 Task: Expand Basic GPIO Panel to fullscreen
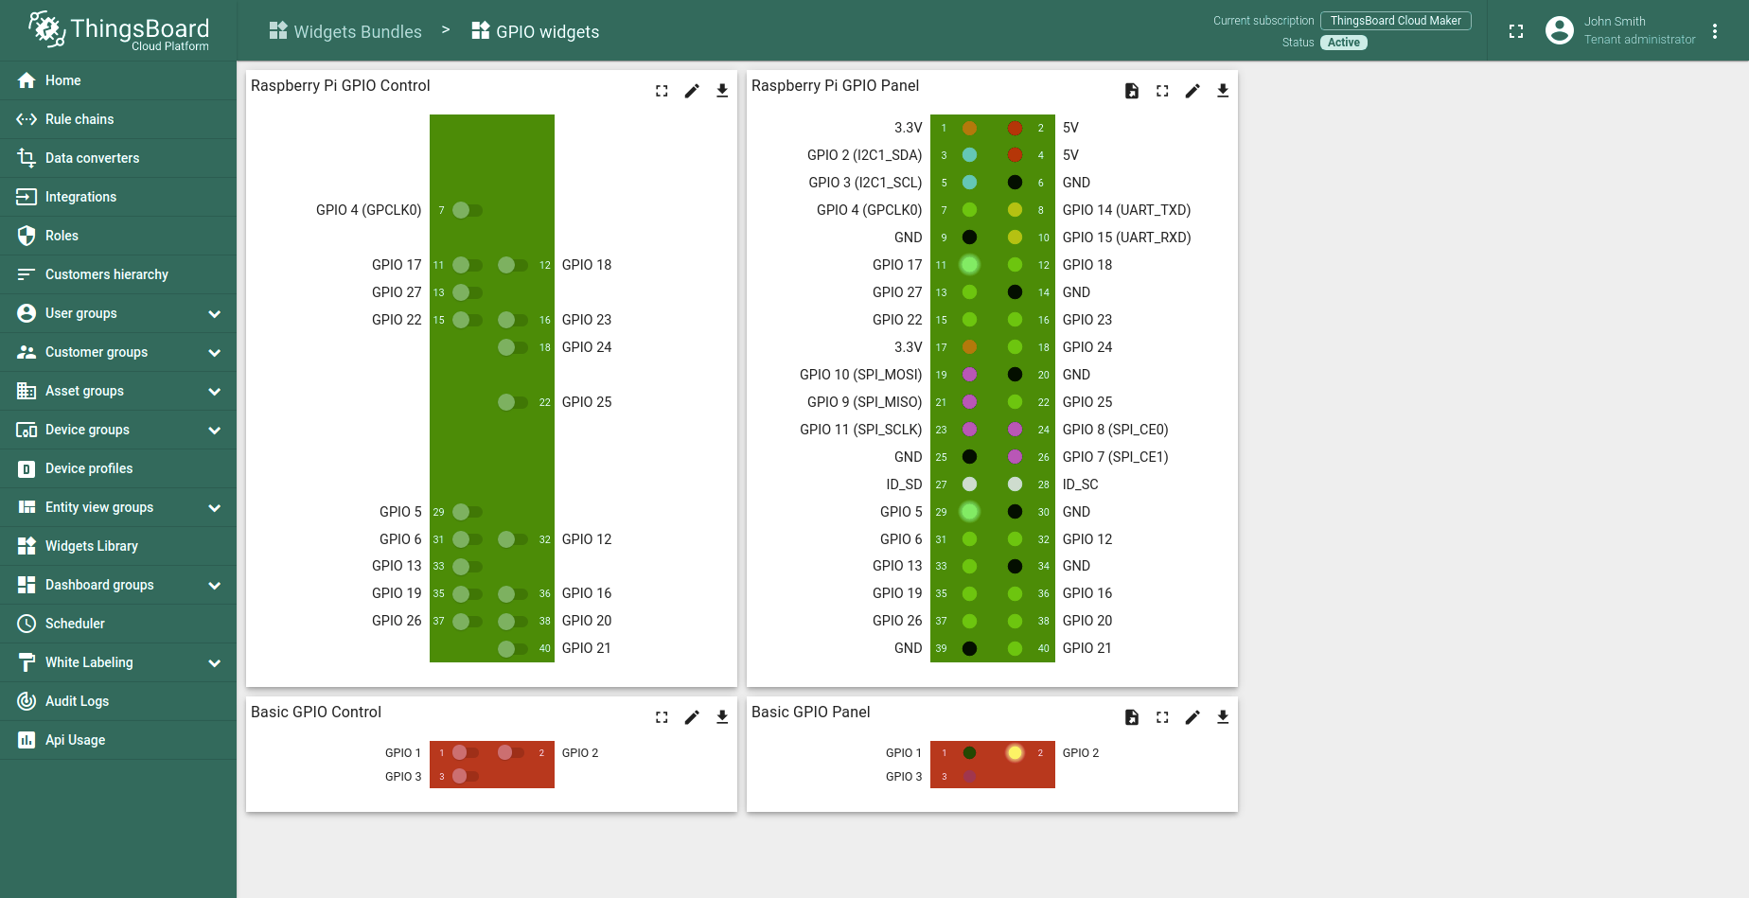point(1162,717)
